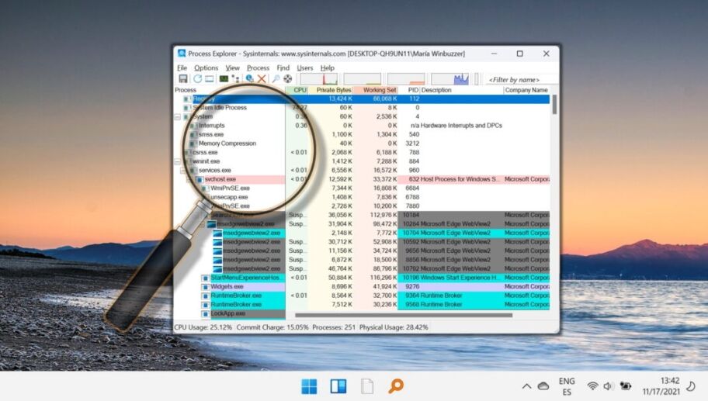Image resolution: width=708 pixels, height=401 pixels.
Task: Click the blue toolbar mini graph
Action: [x=449, y=79]
